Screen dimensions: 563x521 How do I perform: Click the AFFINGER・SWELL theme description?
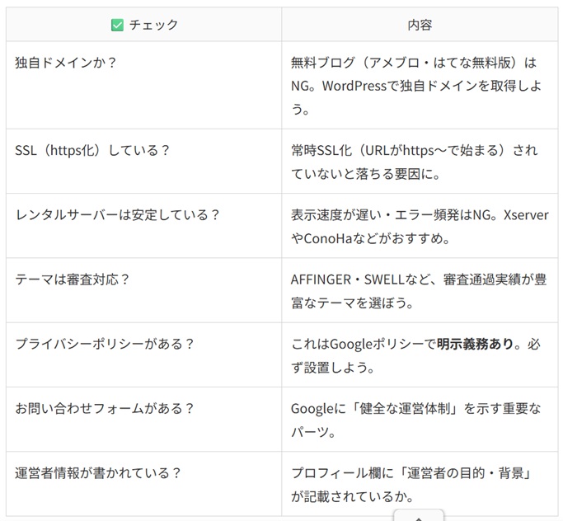(418, 290)
